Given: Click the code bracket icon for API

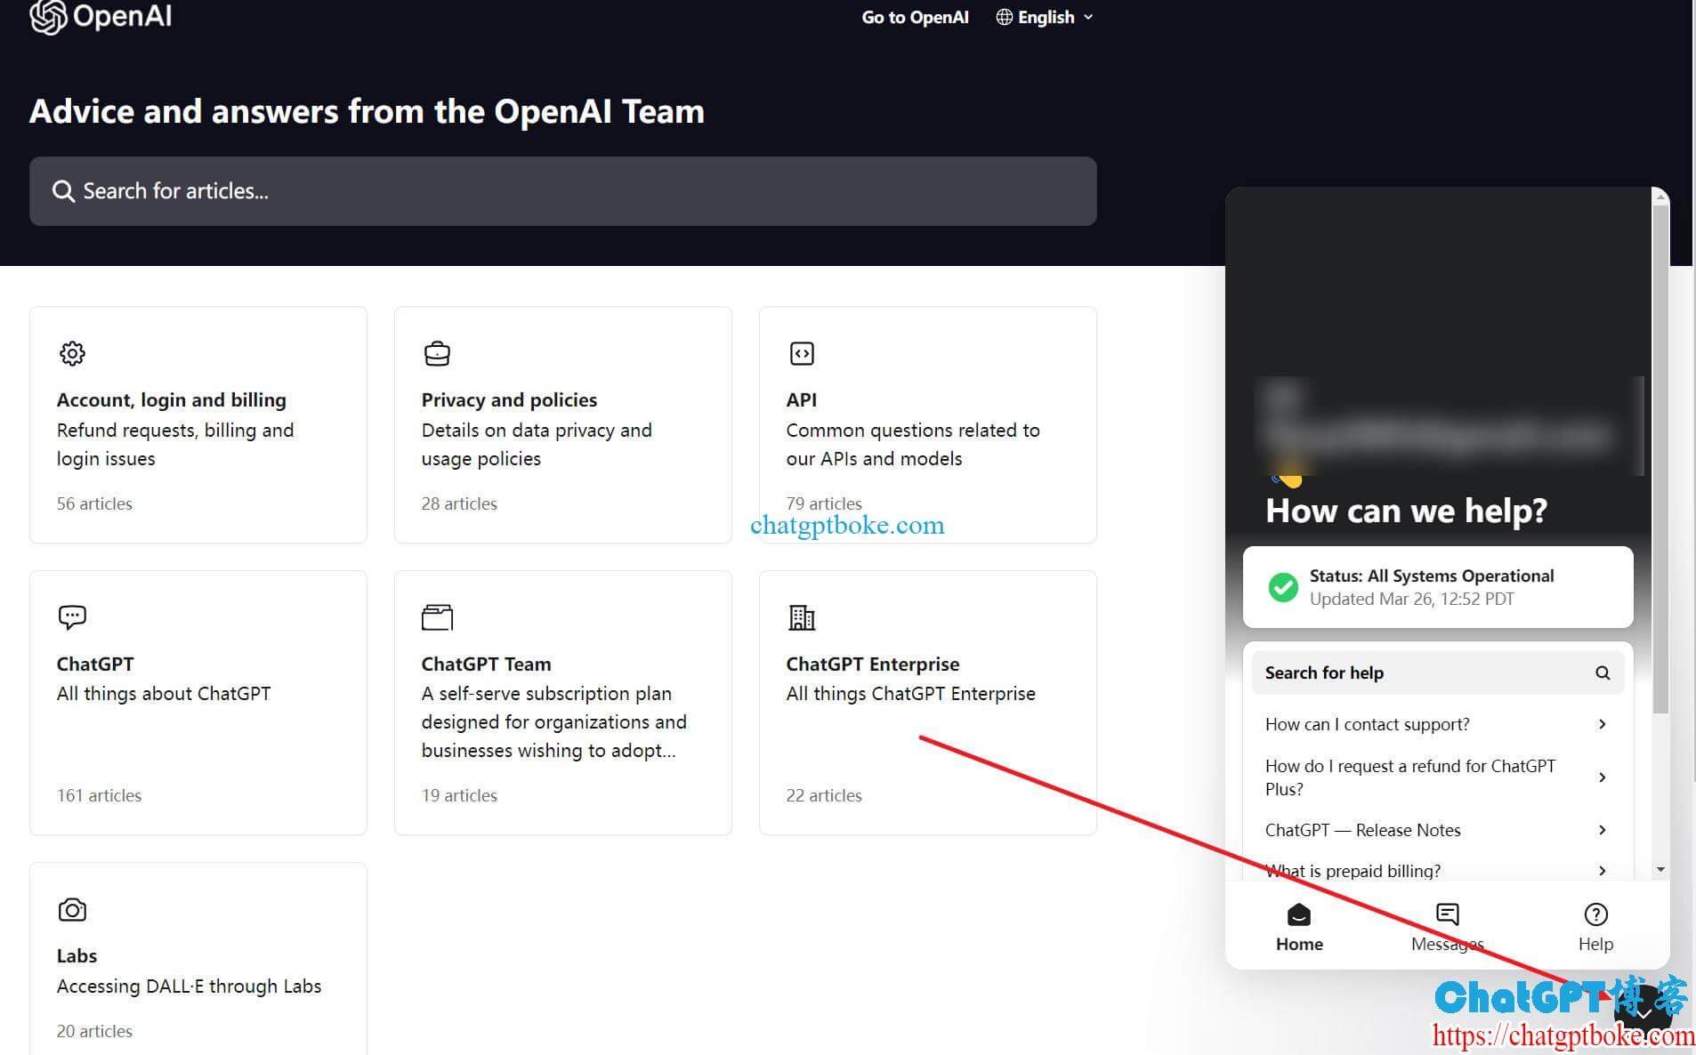Looking at the screenshot, I should 802,353.
